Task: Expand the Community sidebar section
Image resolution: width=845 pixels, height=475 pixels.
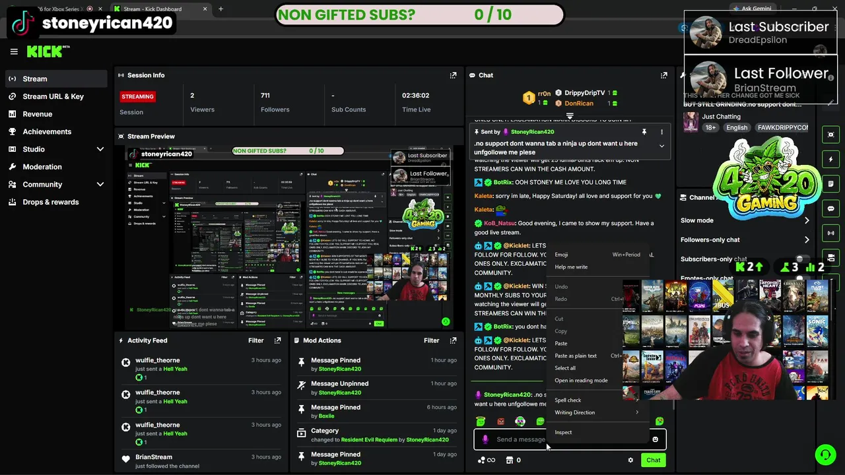Action: [100, 185]
